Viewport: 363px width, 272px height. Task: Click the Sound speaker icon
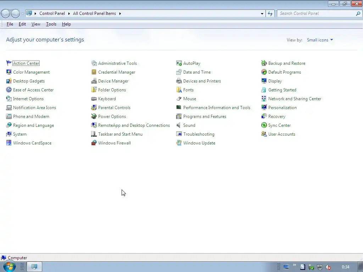coord(179,125)
